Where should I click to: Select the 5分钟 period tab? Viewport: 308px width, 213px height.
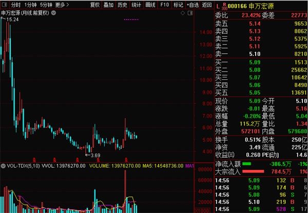pyautogui.click(x=46, y=5)
